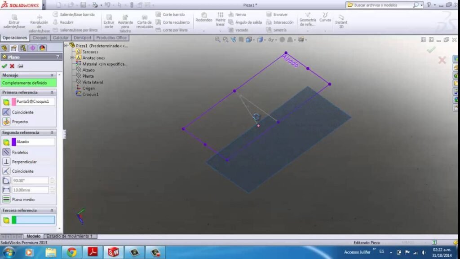Click the Alzado second reference field
The height and width of the screenshot is (259, 460).
pyautogui.click(x=33, y=142)
